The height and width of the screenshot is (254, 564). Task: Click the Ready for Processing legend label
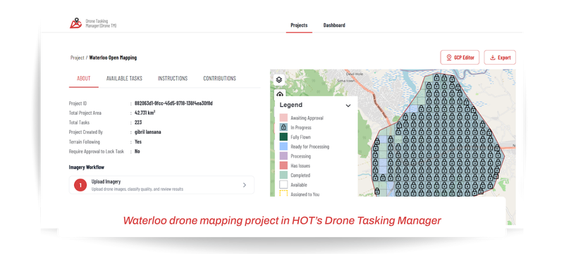click(309, 146)
